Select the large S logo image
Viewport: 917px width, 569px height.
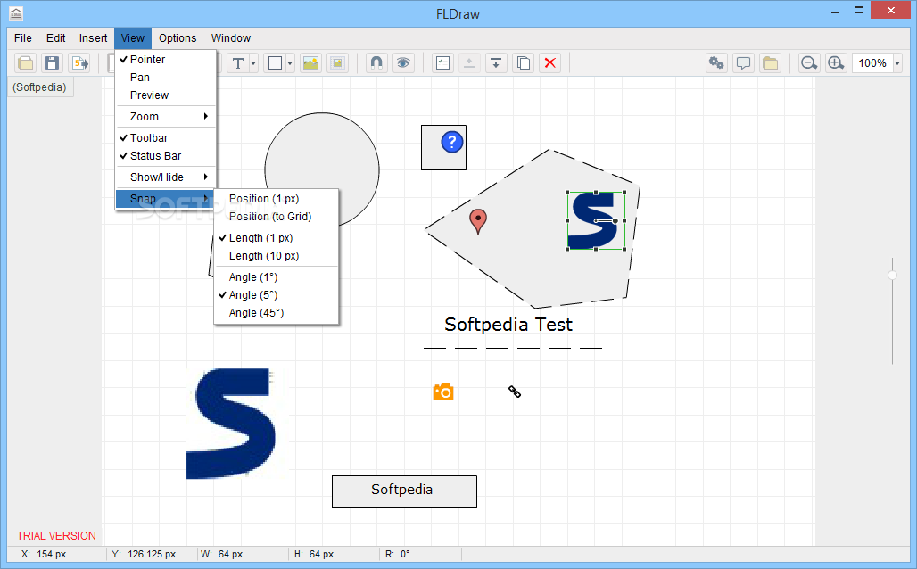(x=232, y=424)
